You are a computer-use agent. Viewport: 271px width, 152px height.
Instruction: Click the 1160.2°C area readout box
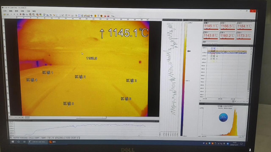(227, 35)
